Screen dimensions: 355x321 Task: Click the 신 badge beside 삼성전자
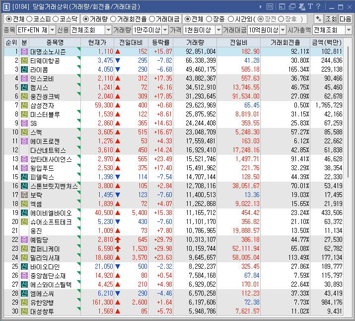24,106
